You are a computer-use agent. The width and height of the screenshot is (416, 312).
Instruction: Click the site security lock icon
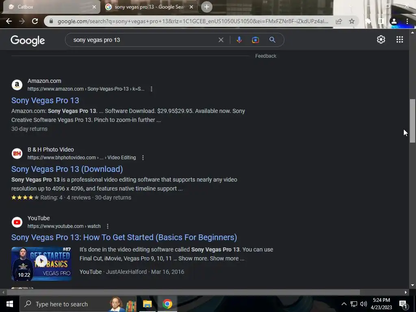[51, 21]
